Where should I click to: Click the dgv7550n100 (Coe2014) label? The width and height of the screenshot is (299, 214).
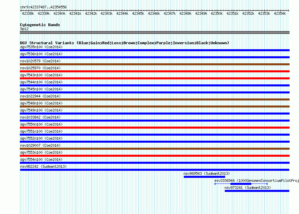(41, 124)
